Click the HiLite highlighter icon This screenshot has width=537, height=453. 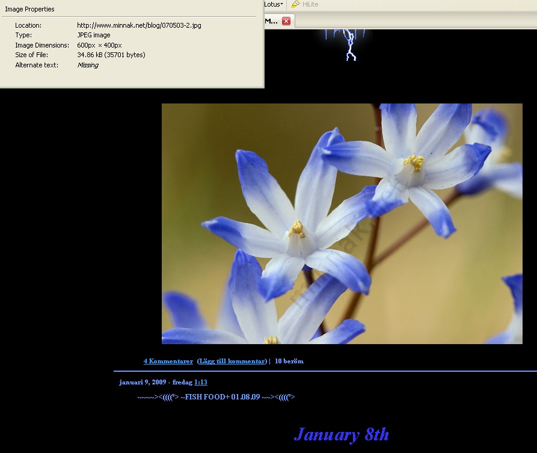295,4
